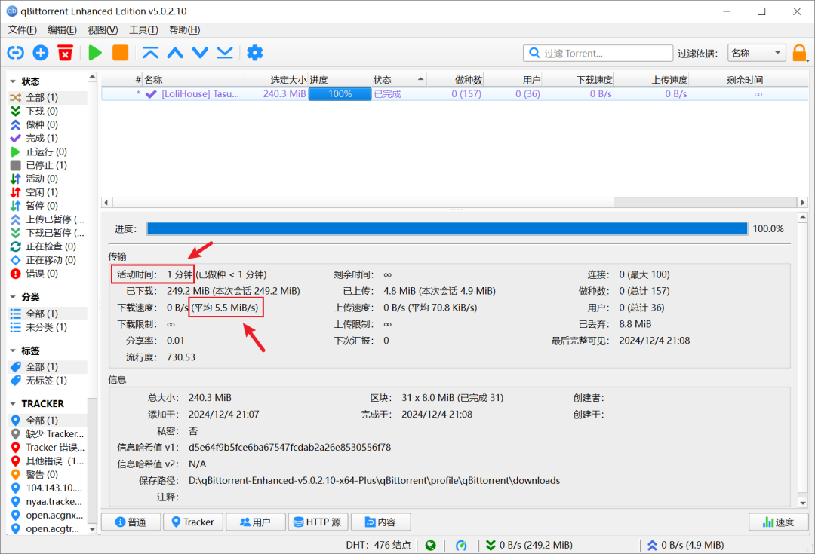Image resolution: width=815 pixels, height=554 pixels.
Task: Open the 速度 graph tab
Action: click(x=779, y=522)
